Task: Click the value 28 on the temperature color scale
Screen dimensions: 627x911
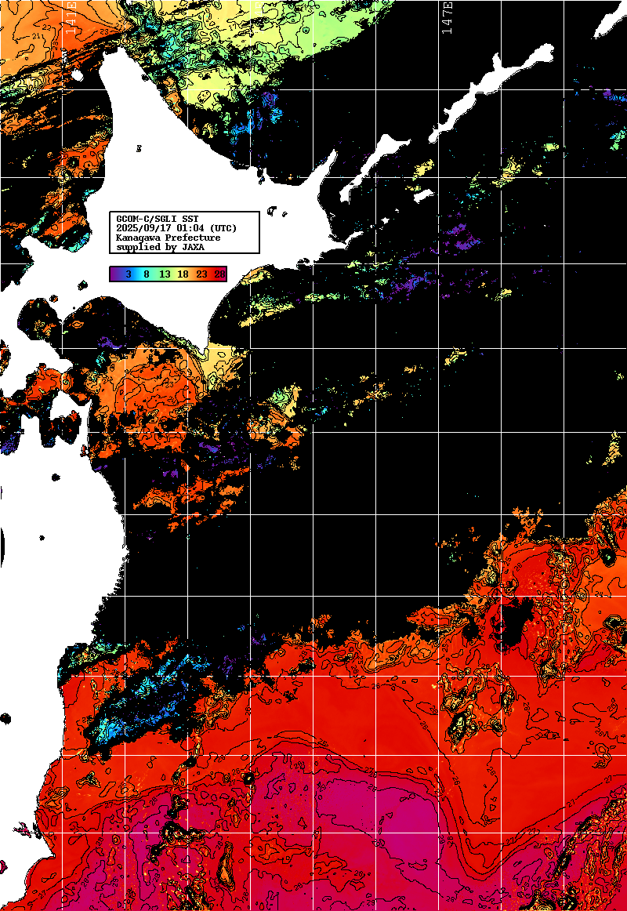Action: pyautogui.click(x=219, y=274)
